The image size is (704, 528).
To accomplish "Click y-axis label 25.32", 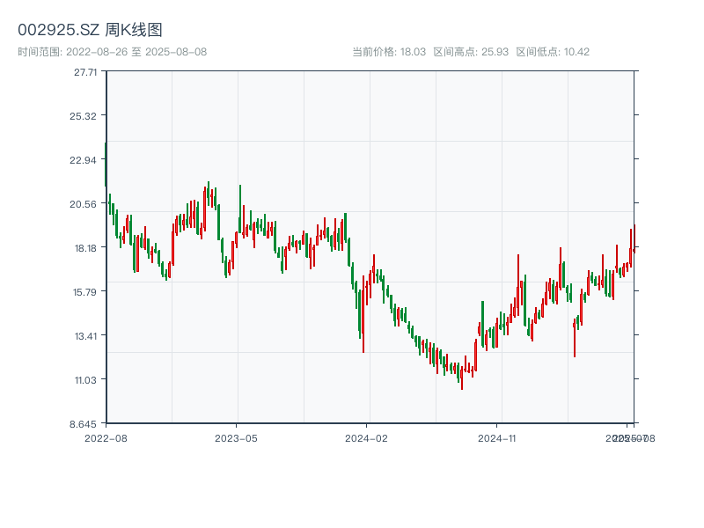I will 83,116.
